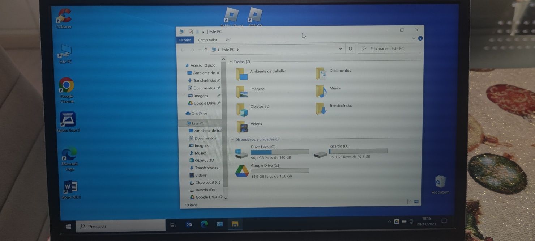Click the Task View taskbar icon
535x241 pixels.
(x=173, y=225)
